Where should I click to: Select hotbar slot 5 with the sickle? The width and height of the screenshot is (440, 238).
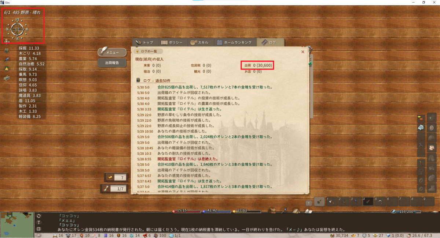380,201
